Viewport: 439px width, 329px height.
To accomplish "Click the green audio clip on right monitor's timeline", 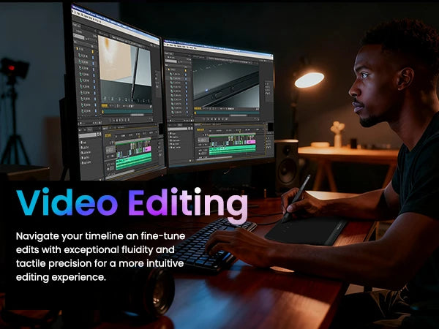I will [233, 150].
